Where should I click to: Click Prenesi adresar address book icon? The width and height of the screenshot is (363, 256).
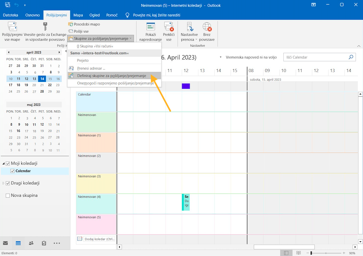pyautogui.click(x=71, y=68)
